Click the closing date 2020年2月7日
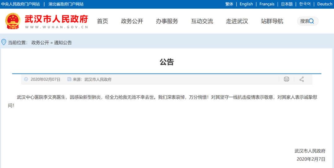 [311, 159]
